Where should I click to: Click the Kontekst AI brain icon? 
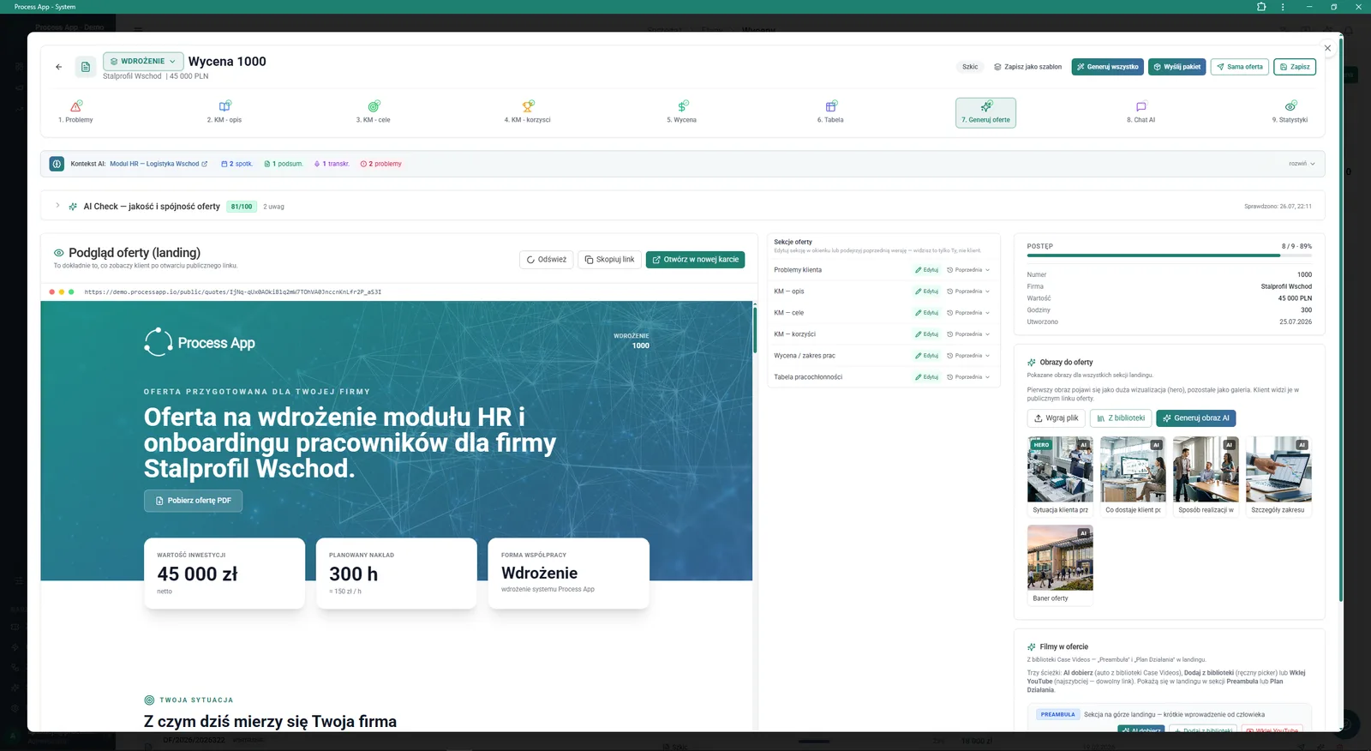[57, 164]
